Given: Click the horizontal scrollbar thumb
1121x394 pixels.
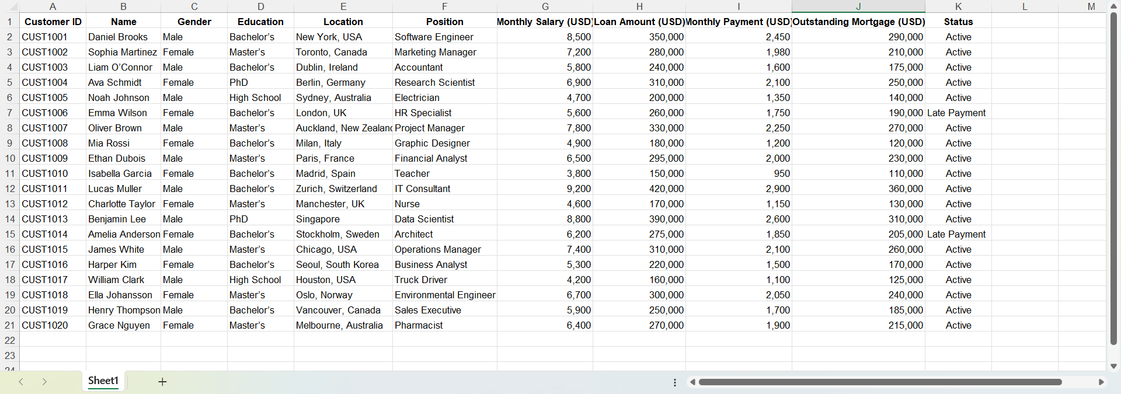Looking at the screenshot, I should pos(880,382).
